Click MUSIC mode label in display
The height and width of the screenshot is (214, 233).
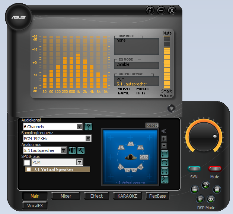coord(143,89)
